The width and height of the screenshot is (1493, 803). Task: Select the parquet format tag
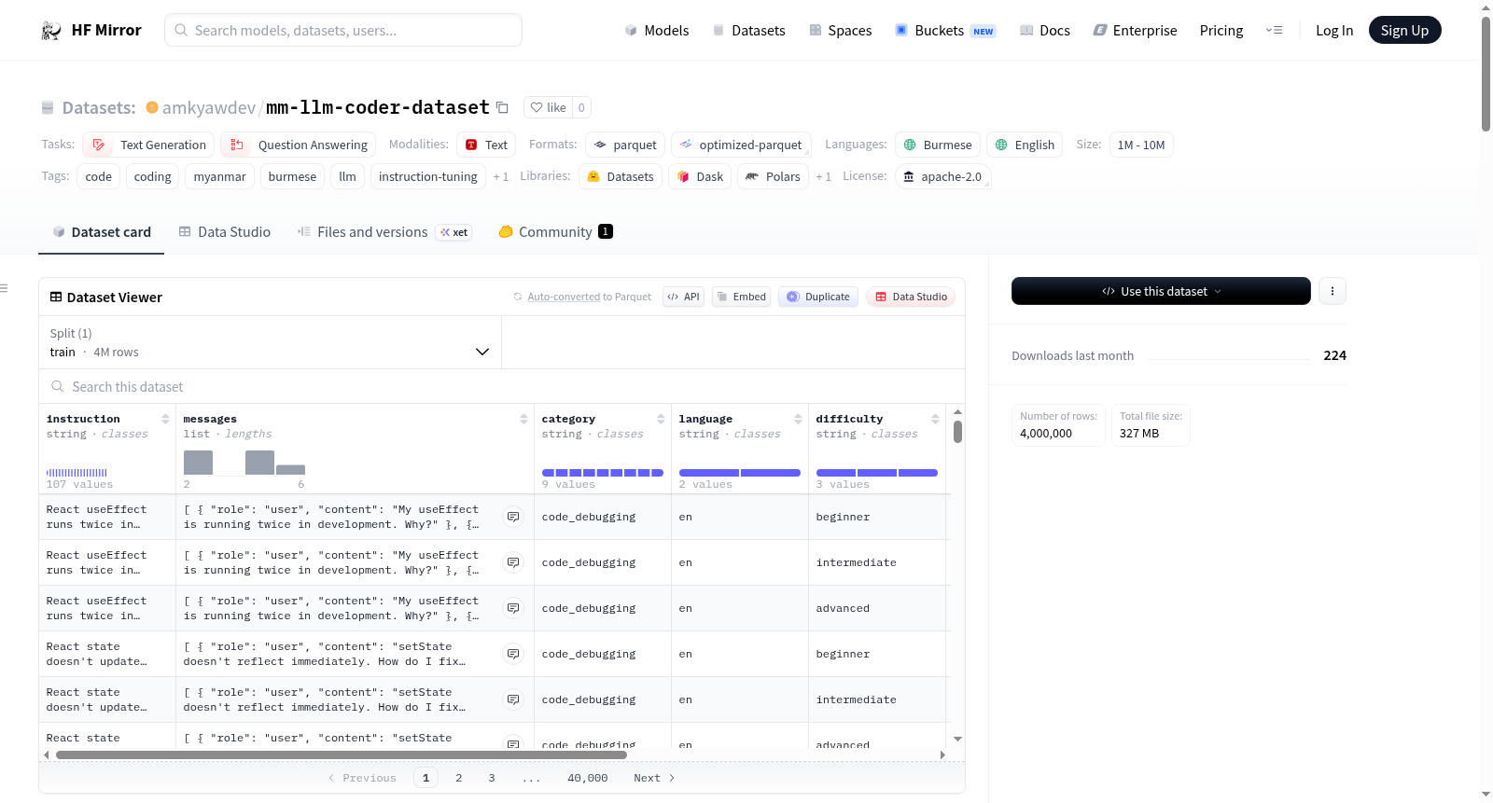(x=625, y=145)
